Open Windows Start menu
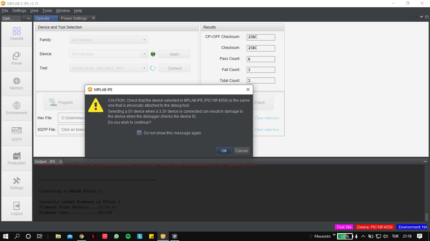 point(6,236)
